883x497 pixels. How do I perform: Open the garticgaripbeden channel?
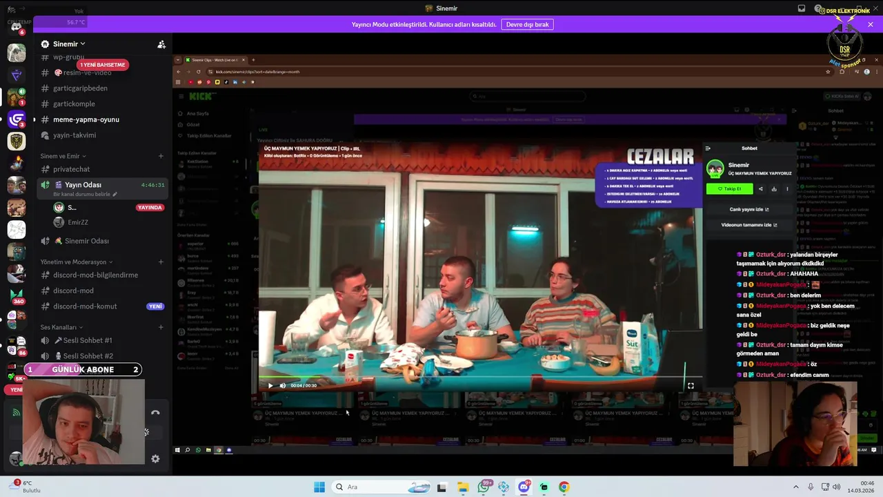click(x=80, y=88)
